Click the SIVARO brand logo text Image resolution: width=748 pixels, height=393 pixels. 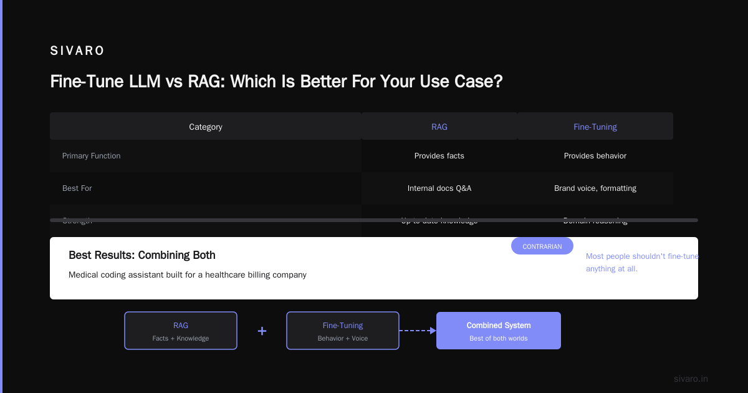point(77,51)
